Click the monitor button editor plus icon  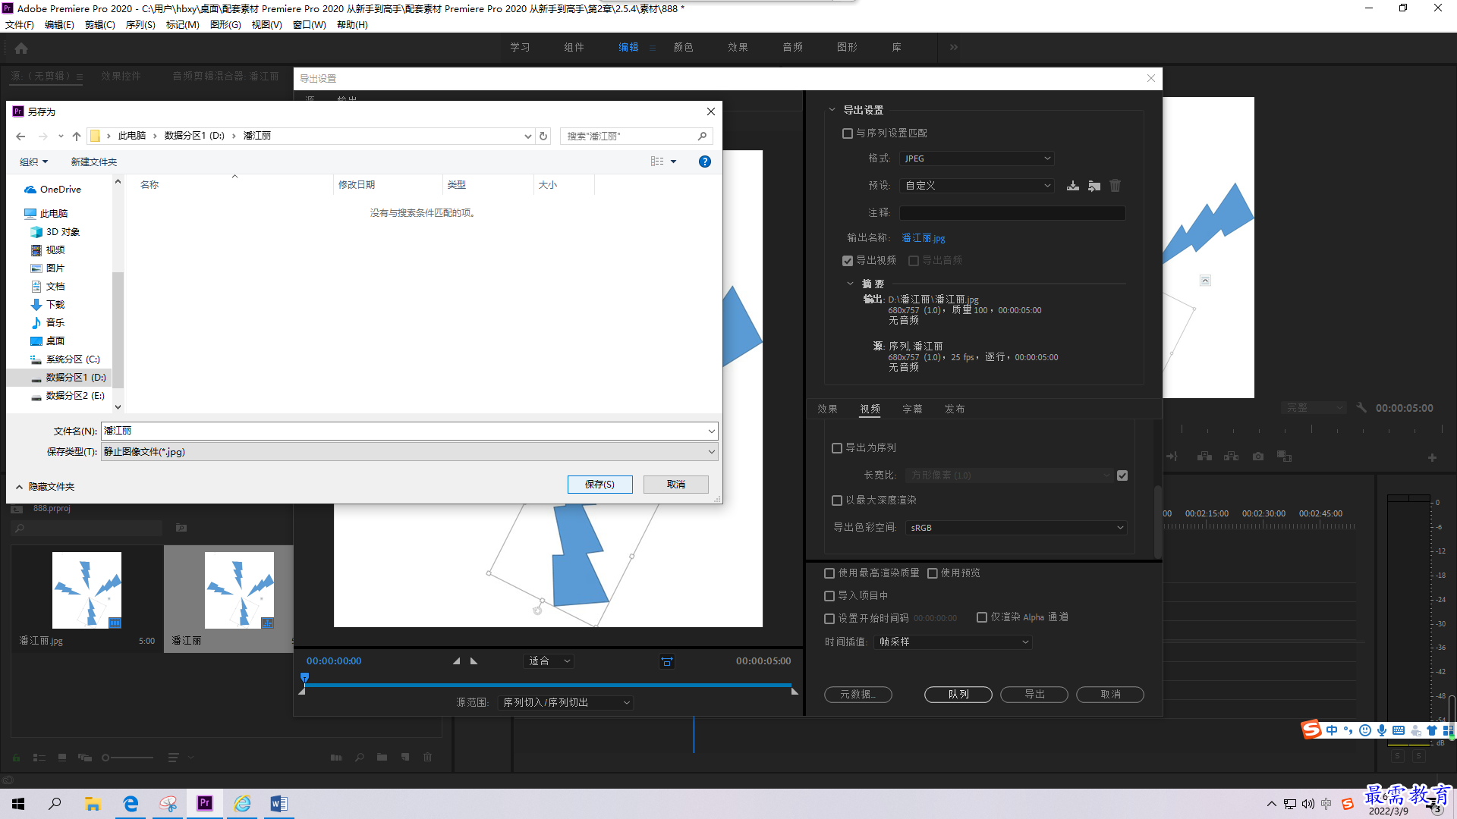click(1432, 457)
